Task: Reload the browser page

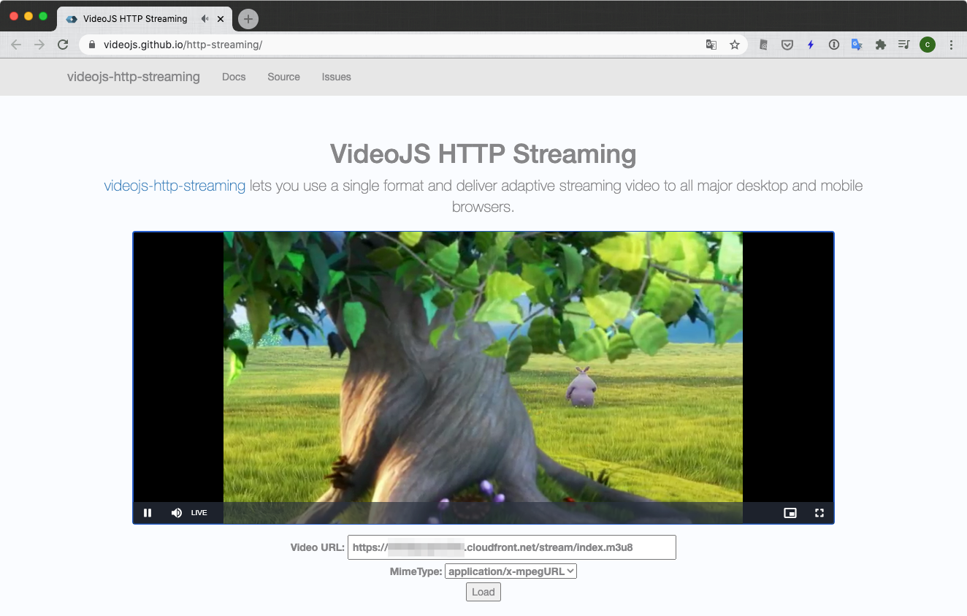Action: [63, 45]
